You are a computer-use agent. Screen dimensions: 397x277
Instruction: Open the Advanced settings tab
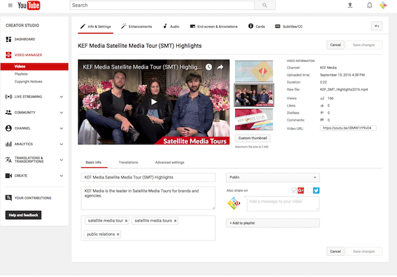pos(169,162)
